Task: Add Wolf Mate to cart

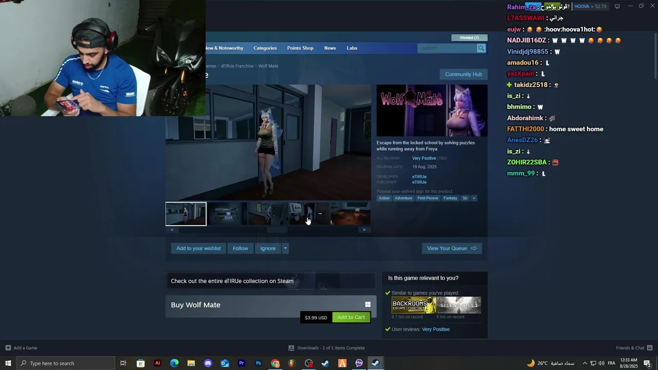Action: (x=351, y=317)
